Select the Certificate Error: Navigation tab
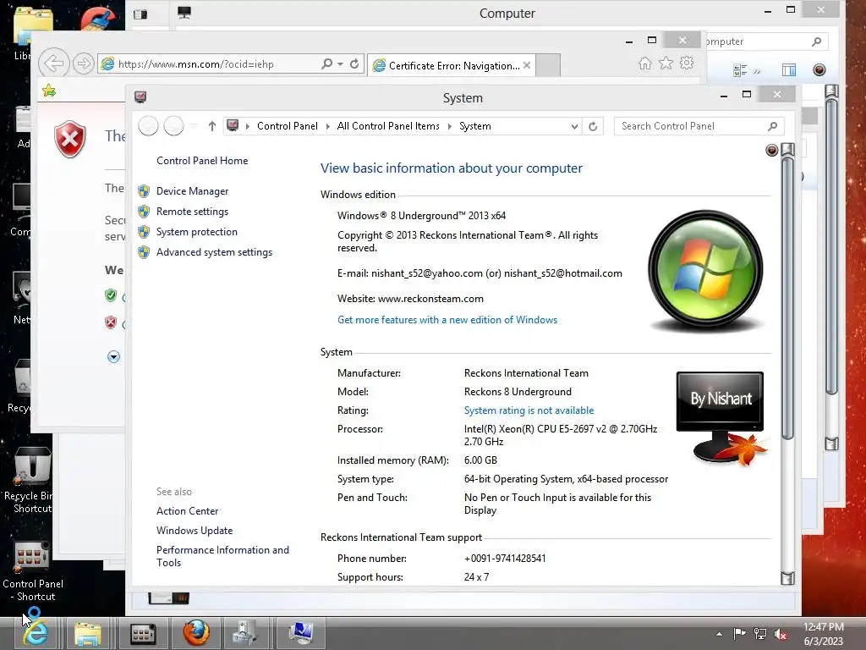This screenshot has width=866, height=650. (x=452, y=66)
